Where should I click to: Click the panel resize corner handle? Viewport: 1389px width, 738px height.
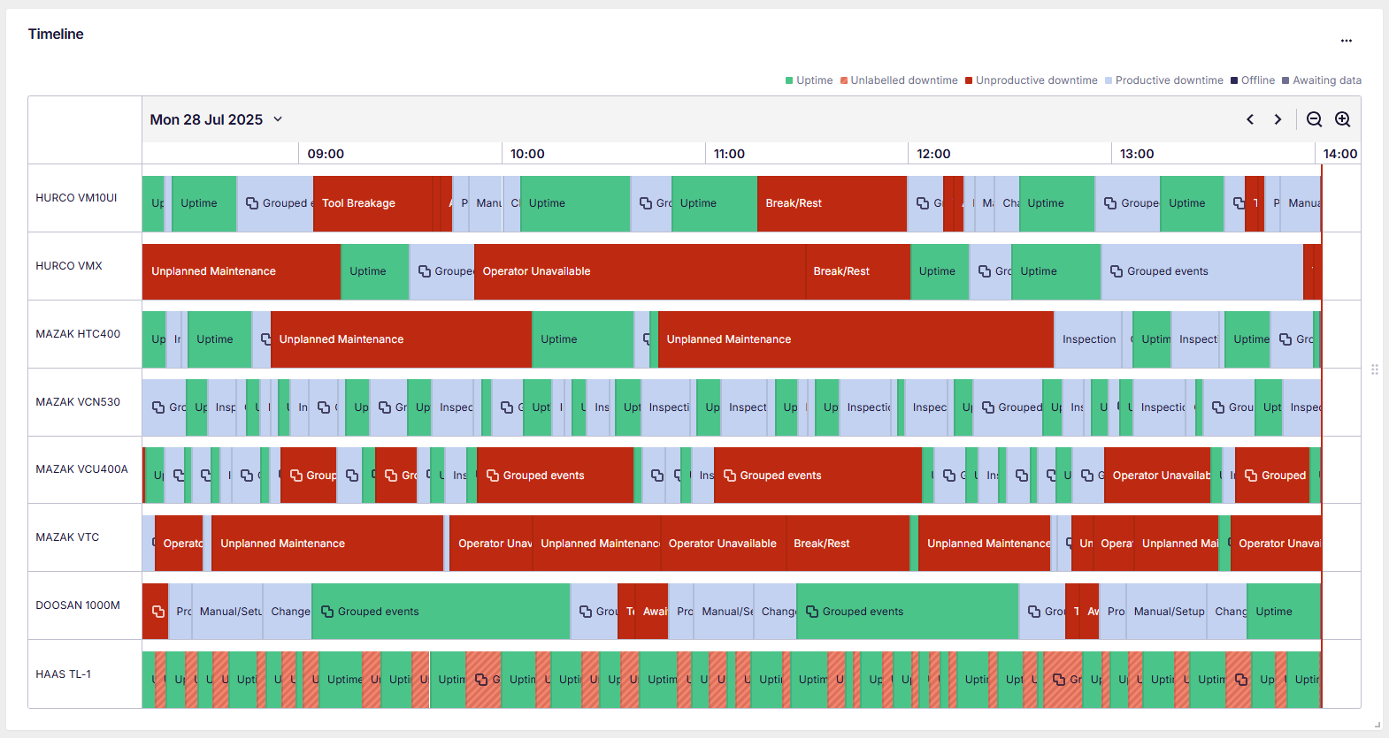(x=1377, y=725)
